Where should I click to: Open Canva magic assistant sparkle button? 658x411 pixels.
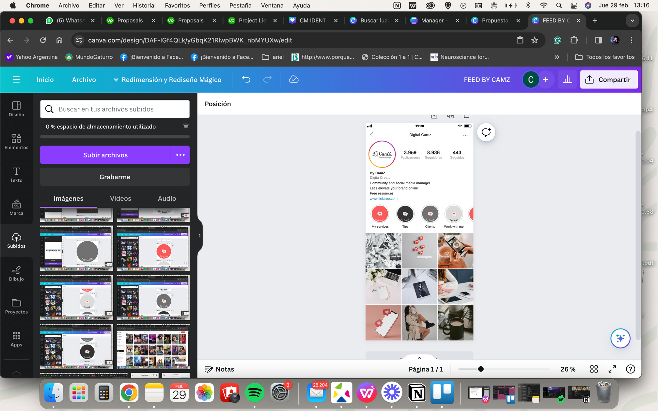[x=620, y=338]
